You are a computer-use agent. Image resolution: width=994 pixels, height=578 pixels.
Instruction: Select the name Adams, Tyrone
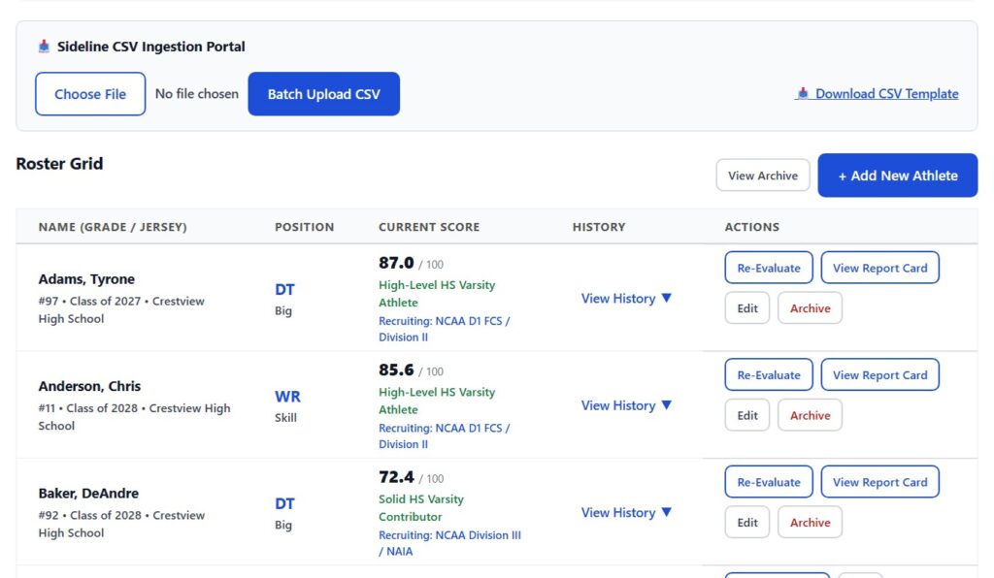point(86,279)
